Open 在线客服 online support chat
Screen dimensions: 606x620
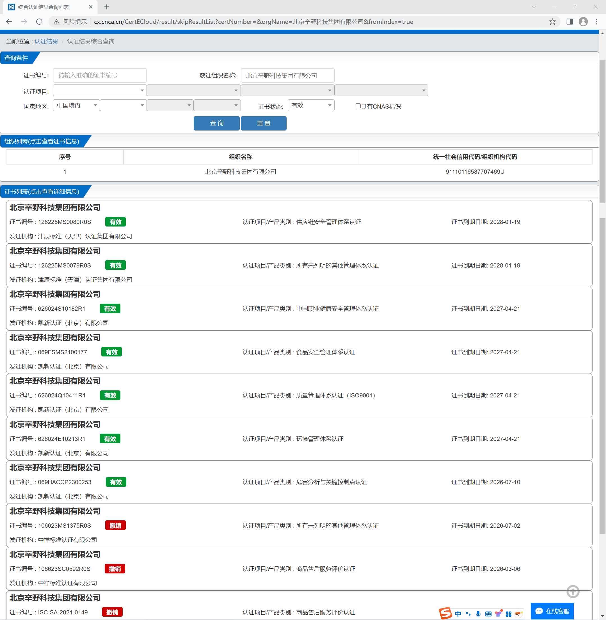coord(552,611)
